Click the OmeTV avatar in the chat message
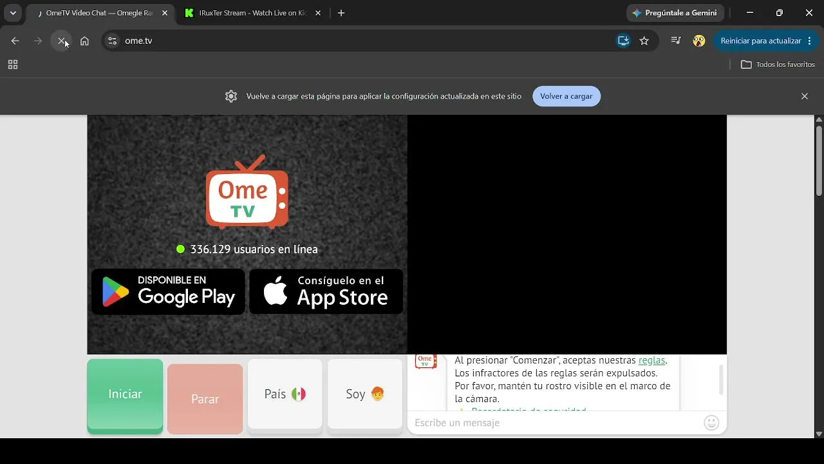824x464 pixels. click(x=426, y=361)
